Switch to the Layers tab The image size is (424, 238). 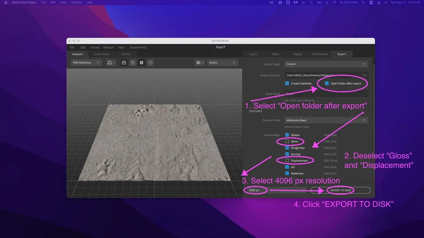pyautogui.click(x=253, y=54)
